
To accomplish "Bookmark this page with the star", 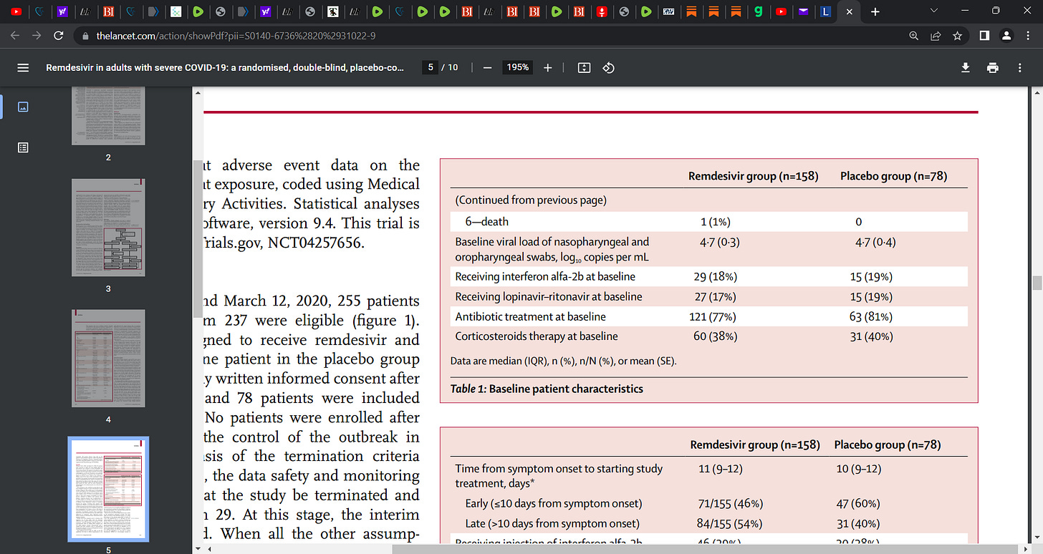I will (x=957, y=35).
